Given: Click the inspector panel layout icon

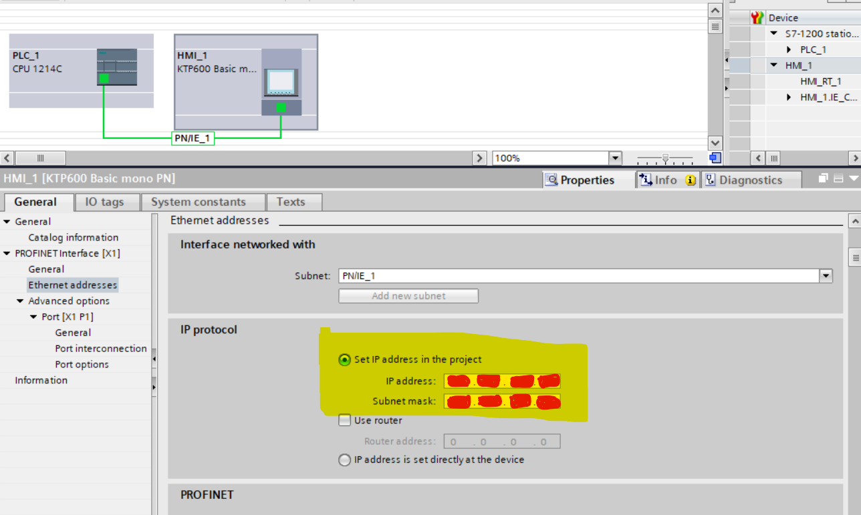Looking at the screenshot, I should [838, 179].
